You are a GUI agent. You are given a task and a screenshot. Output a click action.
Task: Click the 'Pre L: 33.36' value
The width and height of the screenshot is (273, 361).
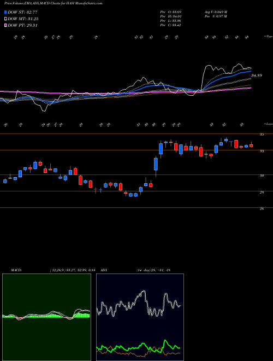pyautogui.click(x=171, y=21)
